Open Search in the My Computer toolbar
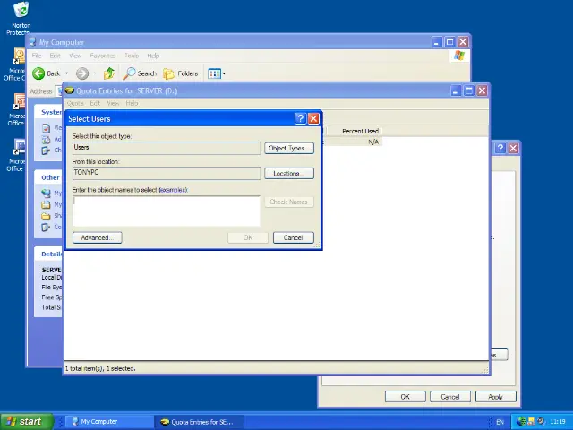The width and height of the screenshot is (573, 430). pos(141,73)
